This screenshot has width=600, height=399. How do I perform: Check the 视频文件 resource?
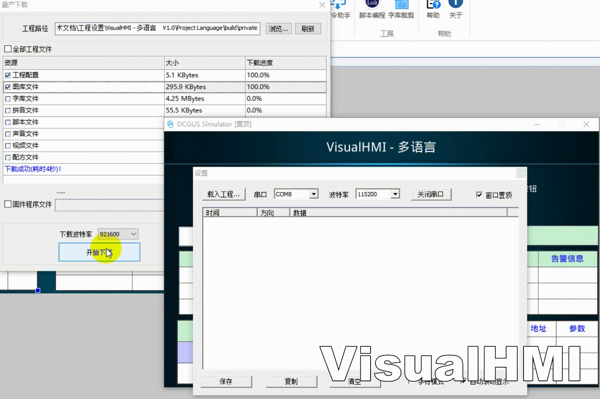pos(8,146)
